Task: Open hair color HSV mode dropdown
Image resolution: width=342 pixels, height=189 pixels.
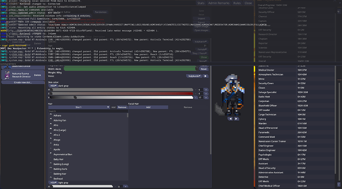Action: click(54, 183)
